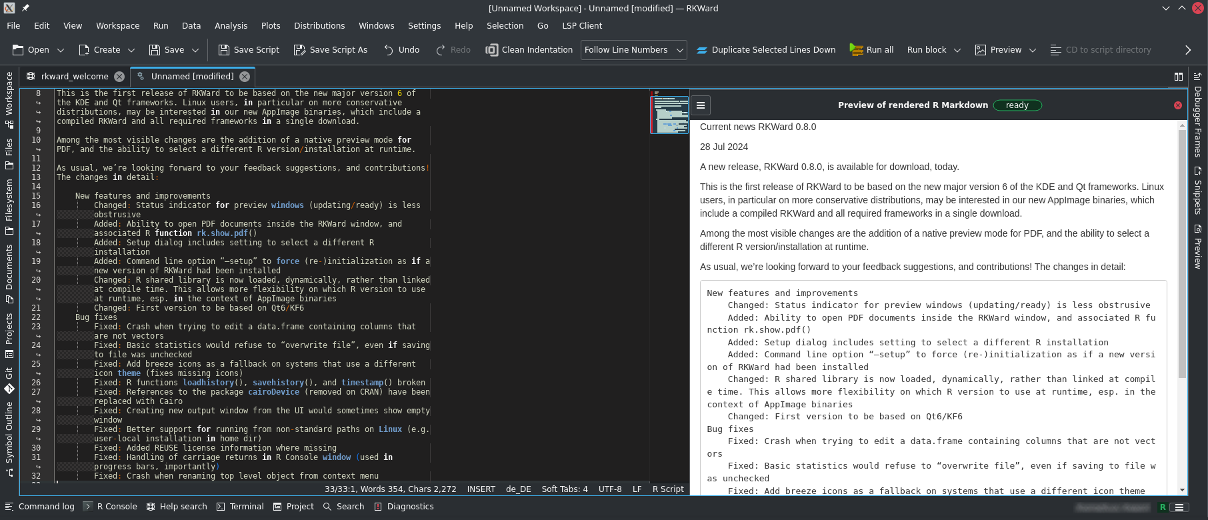Expand the Save dropdown arrow
The width and height of the screenshot is (1208, 520).
195,50
